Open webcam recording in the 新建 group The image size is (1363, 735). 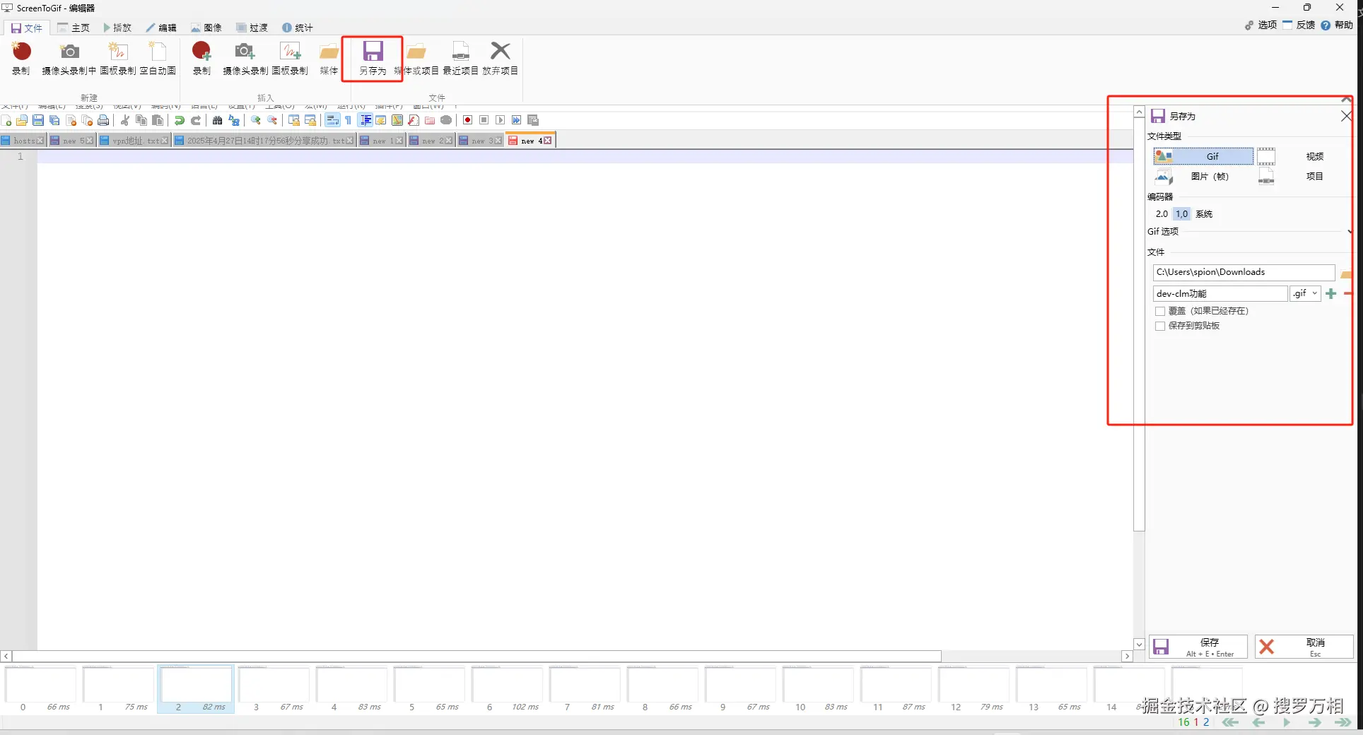point(69,58)
